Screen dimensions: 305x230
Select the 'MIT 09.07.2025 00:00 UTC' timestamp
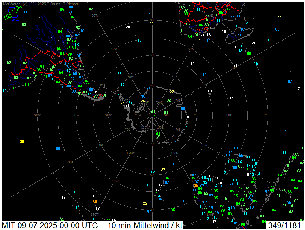click(x=50, y=226)
